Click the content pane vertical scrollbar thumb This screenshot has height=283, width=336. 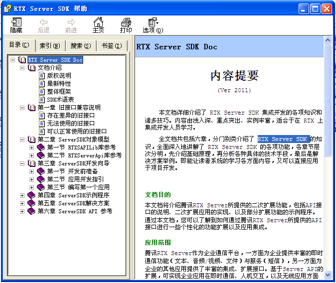tap(328, 100)
